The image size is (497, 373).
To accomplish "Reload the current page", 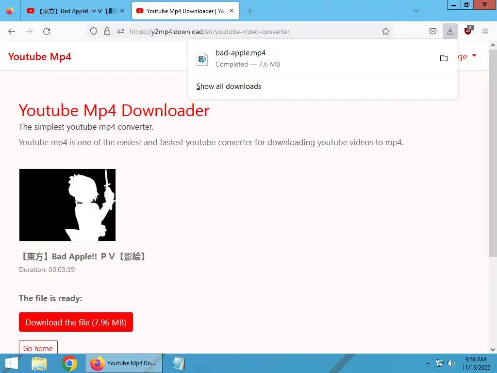I will click(47, 32).
